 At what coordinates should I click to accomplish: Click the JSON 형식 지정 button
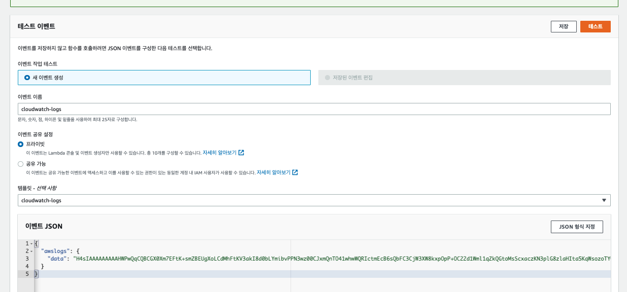click(x=577, y=227)
